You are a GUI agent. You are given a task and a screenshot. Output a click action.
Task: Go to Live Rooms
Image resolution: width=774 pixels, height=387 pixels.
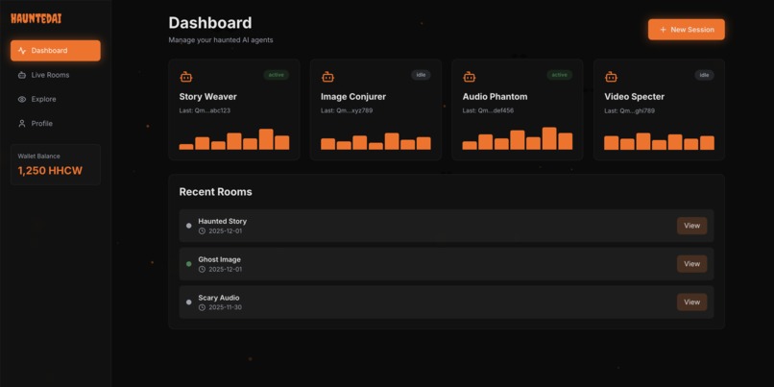pos(56,75)
